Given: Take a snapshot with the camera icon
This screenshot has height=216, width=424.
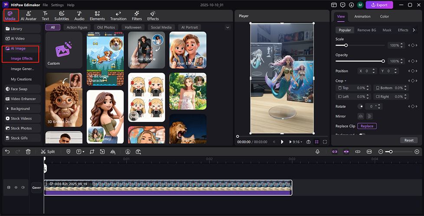Looking at the screenshot, I should 308,142.
